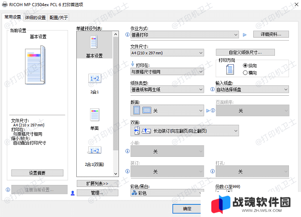Open the 版面 dropdown
The width and height of the screenshot is (301, 217).
click(167, 110)
